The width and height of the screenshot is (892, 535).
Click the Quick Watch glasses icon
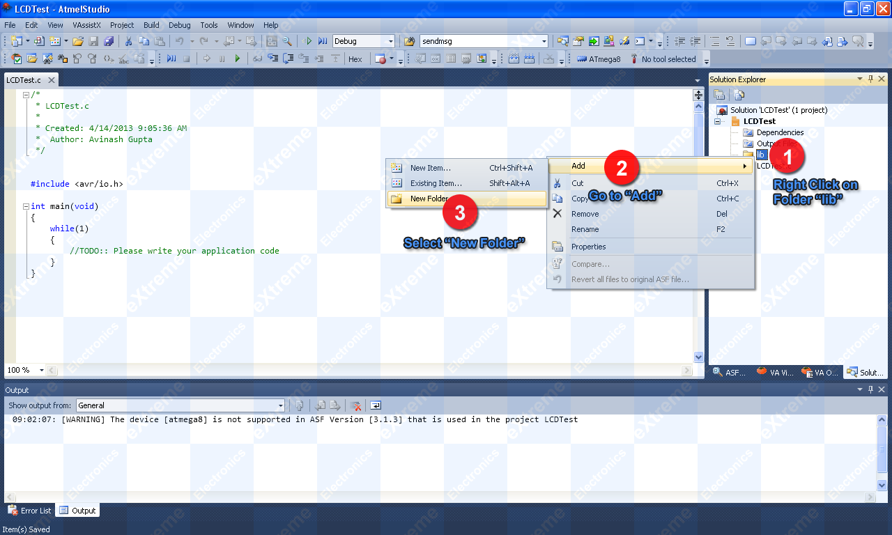coord(257,59)
